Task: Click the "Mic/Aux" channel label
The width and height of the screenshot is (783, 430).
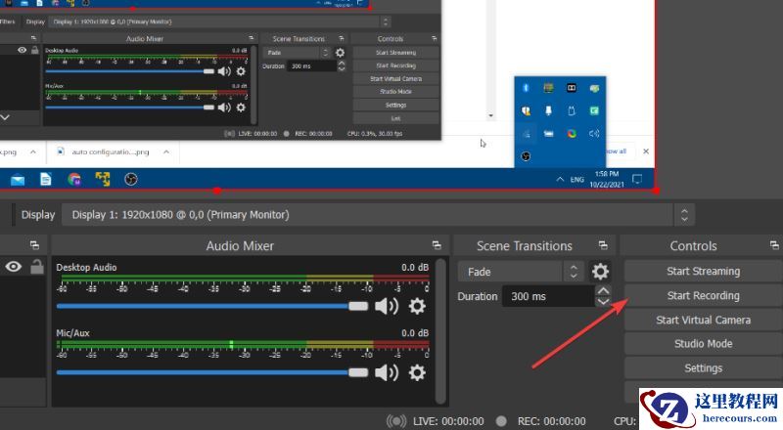Action: [72, 333]
